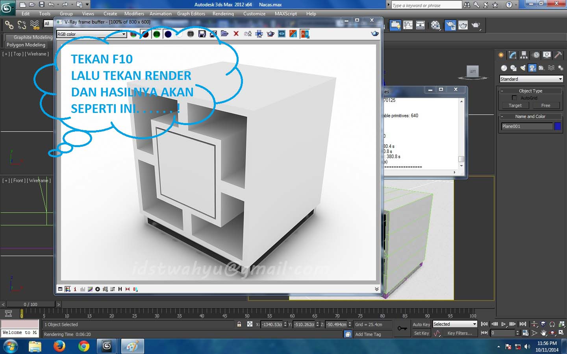Open the Selected key filter dropdown
The height and width of the screenshot is (354, 567).
pyautogui.click(x=455, y=324)
